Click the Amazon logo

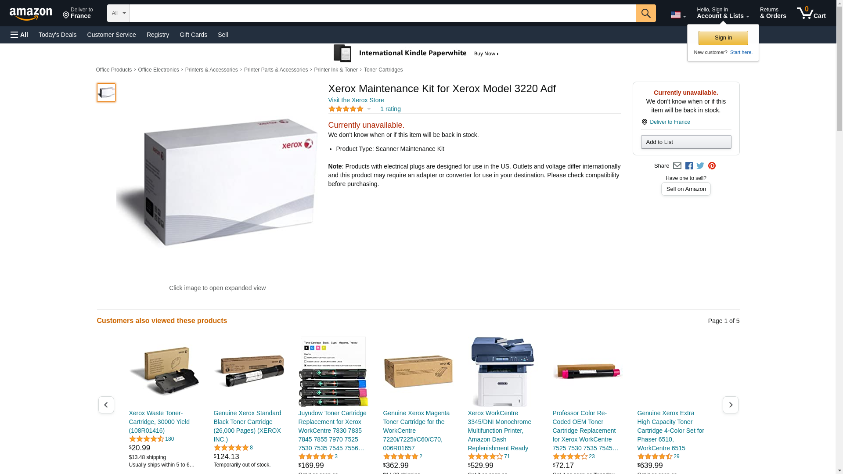31,14
